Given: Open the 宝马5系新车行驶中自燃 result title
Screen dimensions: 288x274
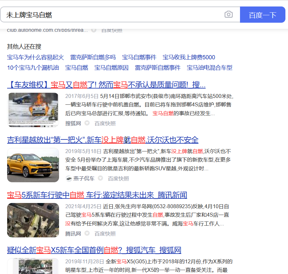Looking at the screenshot, I should (x=97, y=195).
